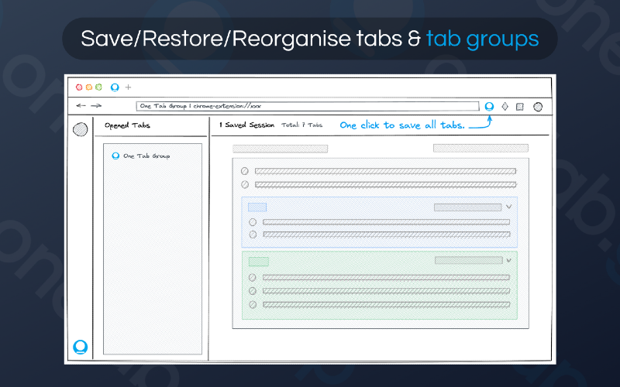Click the One Tab Group extension icon in toolbar

tap(489, 106)
